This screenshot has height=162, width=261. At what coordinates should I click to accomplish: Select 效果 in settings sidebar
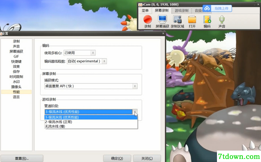coord(16,66)
